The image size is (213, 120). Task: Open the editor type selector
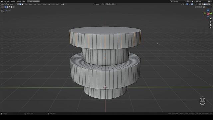pos(2,4)
